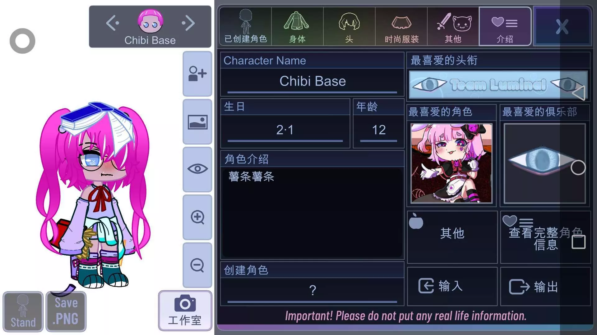Switch to the 头 head tab
Image resolution: width=597 pixels, height=335 pixels.
click(349, 27)
